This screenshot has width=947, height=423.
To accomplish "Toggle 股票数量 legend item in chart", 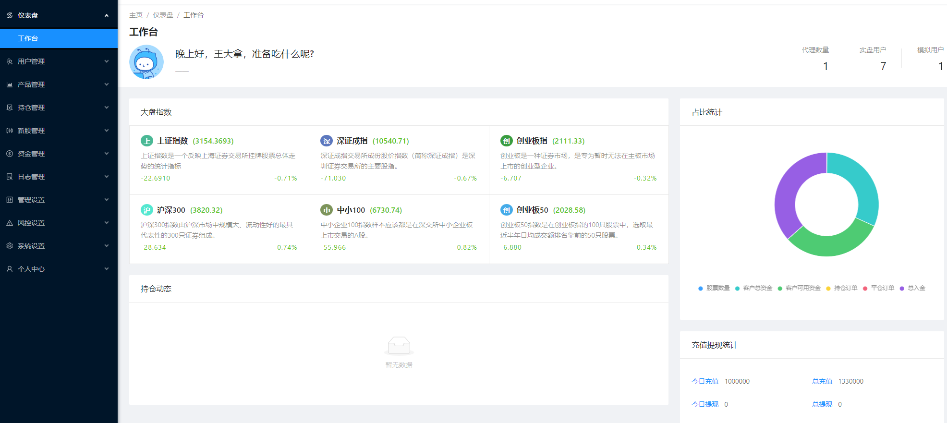I will (x=714, y=288).
